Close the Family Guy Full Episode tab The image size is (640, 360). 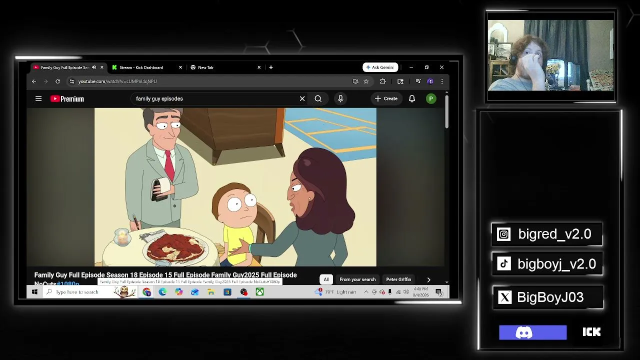coord(102,67)
